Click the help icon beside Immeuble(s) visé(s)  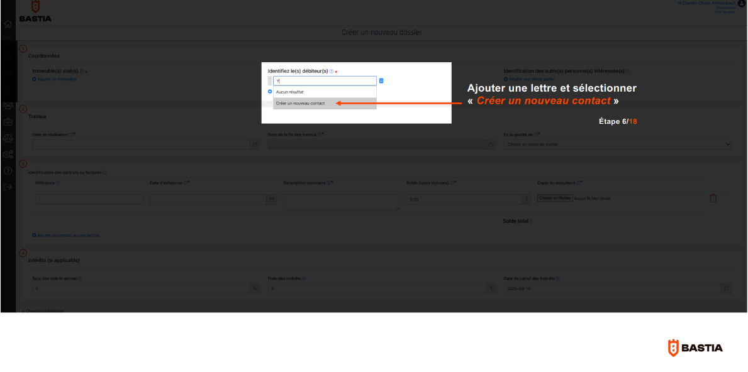[82, 72]
